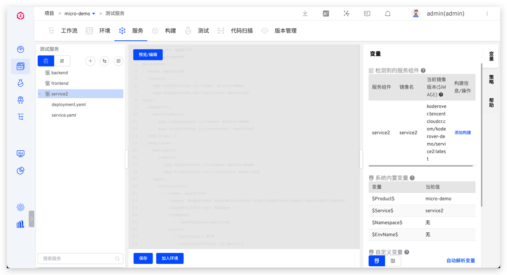Click the 搜索服务 search field
507x275 pixels.
(x=77, y=259)
